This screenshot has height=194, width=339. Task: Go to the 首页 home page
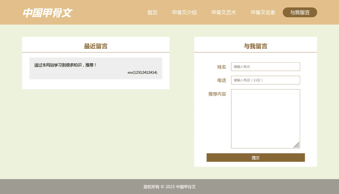coord(152,13)
